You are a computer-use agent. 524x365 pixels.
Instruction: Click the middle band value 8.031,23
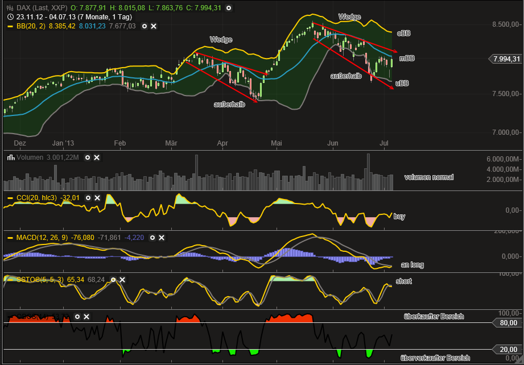[x=92, y=26]
